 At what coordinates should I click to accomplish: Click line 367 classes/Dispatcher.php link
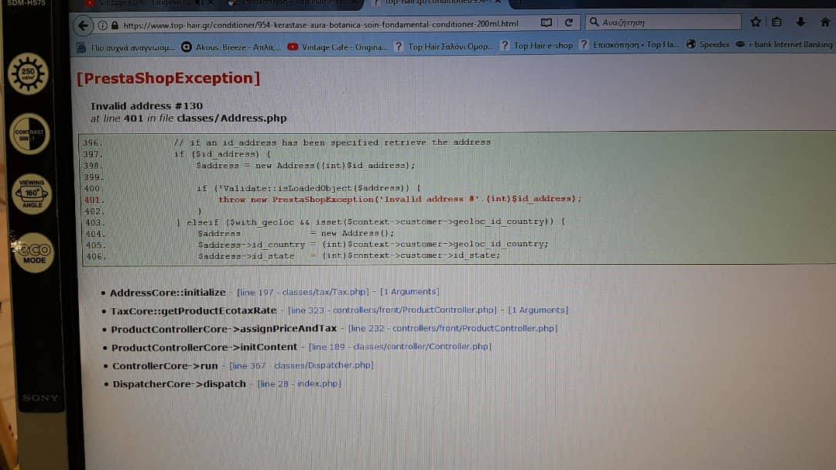[301, 365]
